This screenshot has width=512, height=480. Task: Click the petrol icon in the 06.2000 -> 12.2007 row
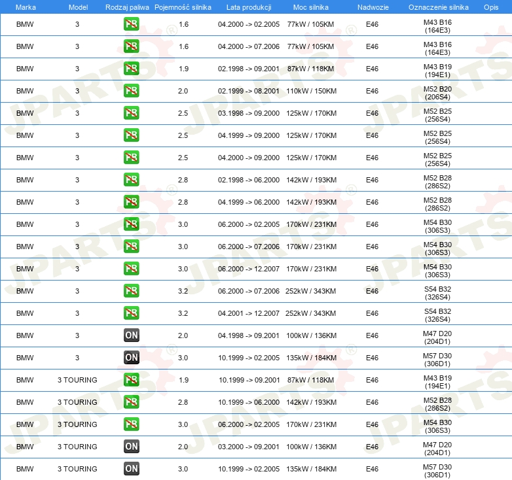pyautogui.click(x=131, y=269)
